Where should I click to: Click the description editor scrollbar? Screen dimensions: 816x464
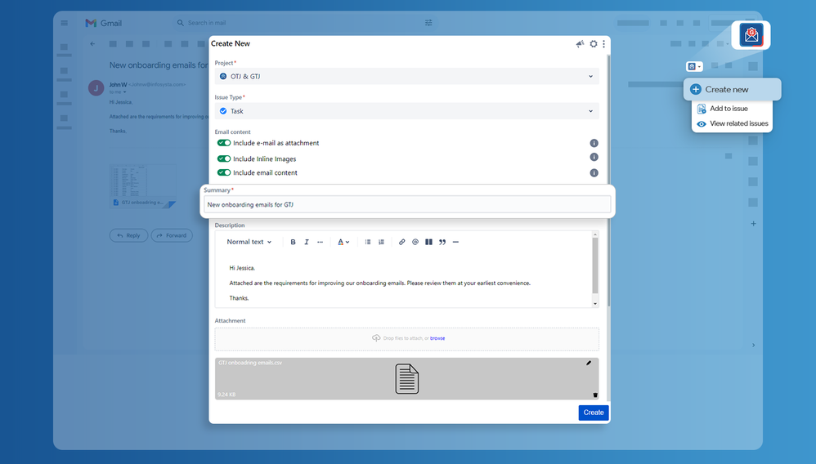(x=595, y=265)
